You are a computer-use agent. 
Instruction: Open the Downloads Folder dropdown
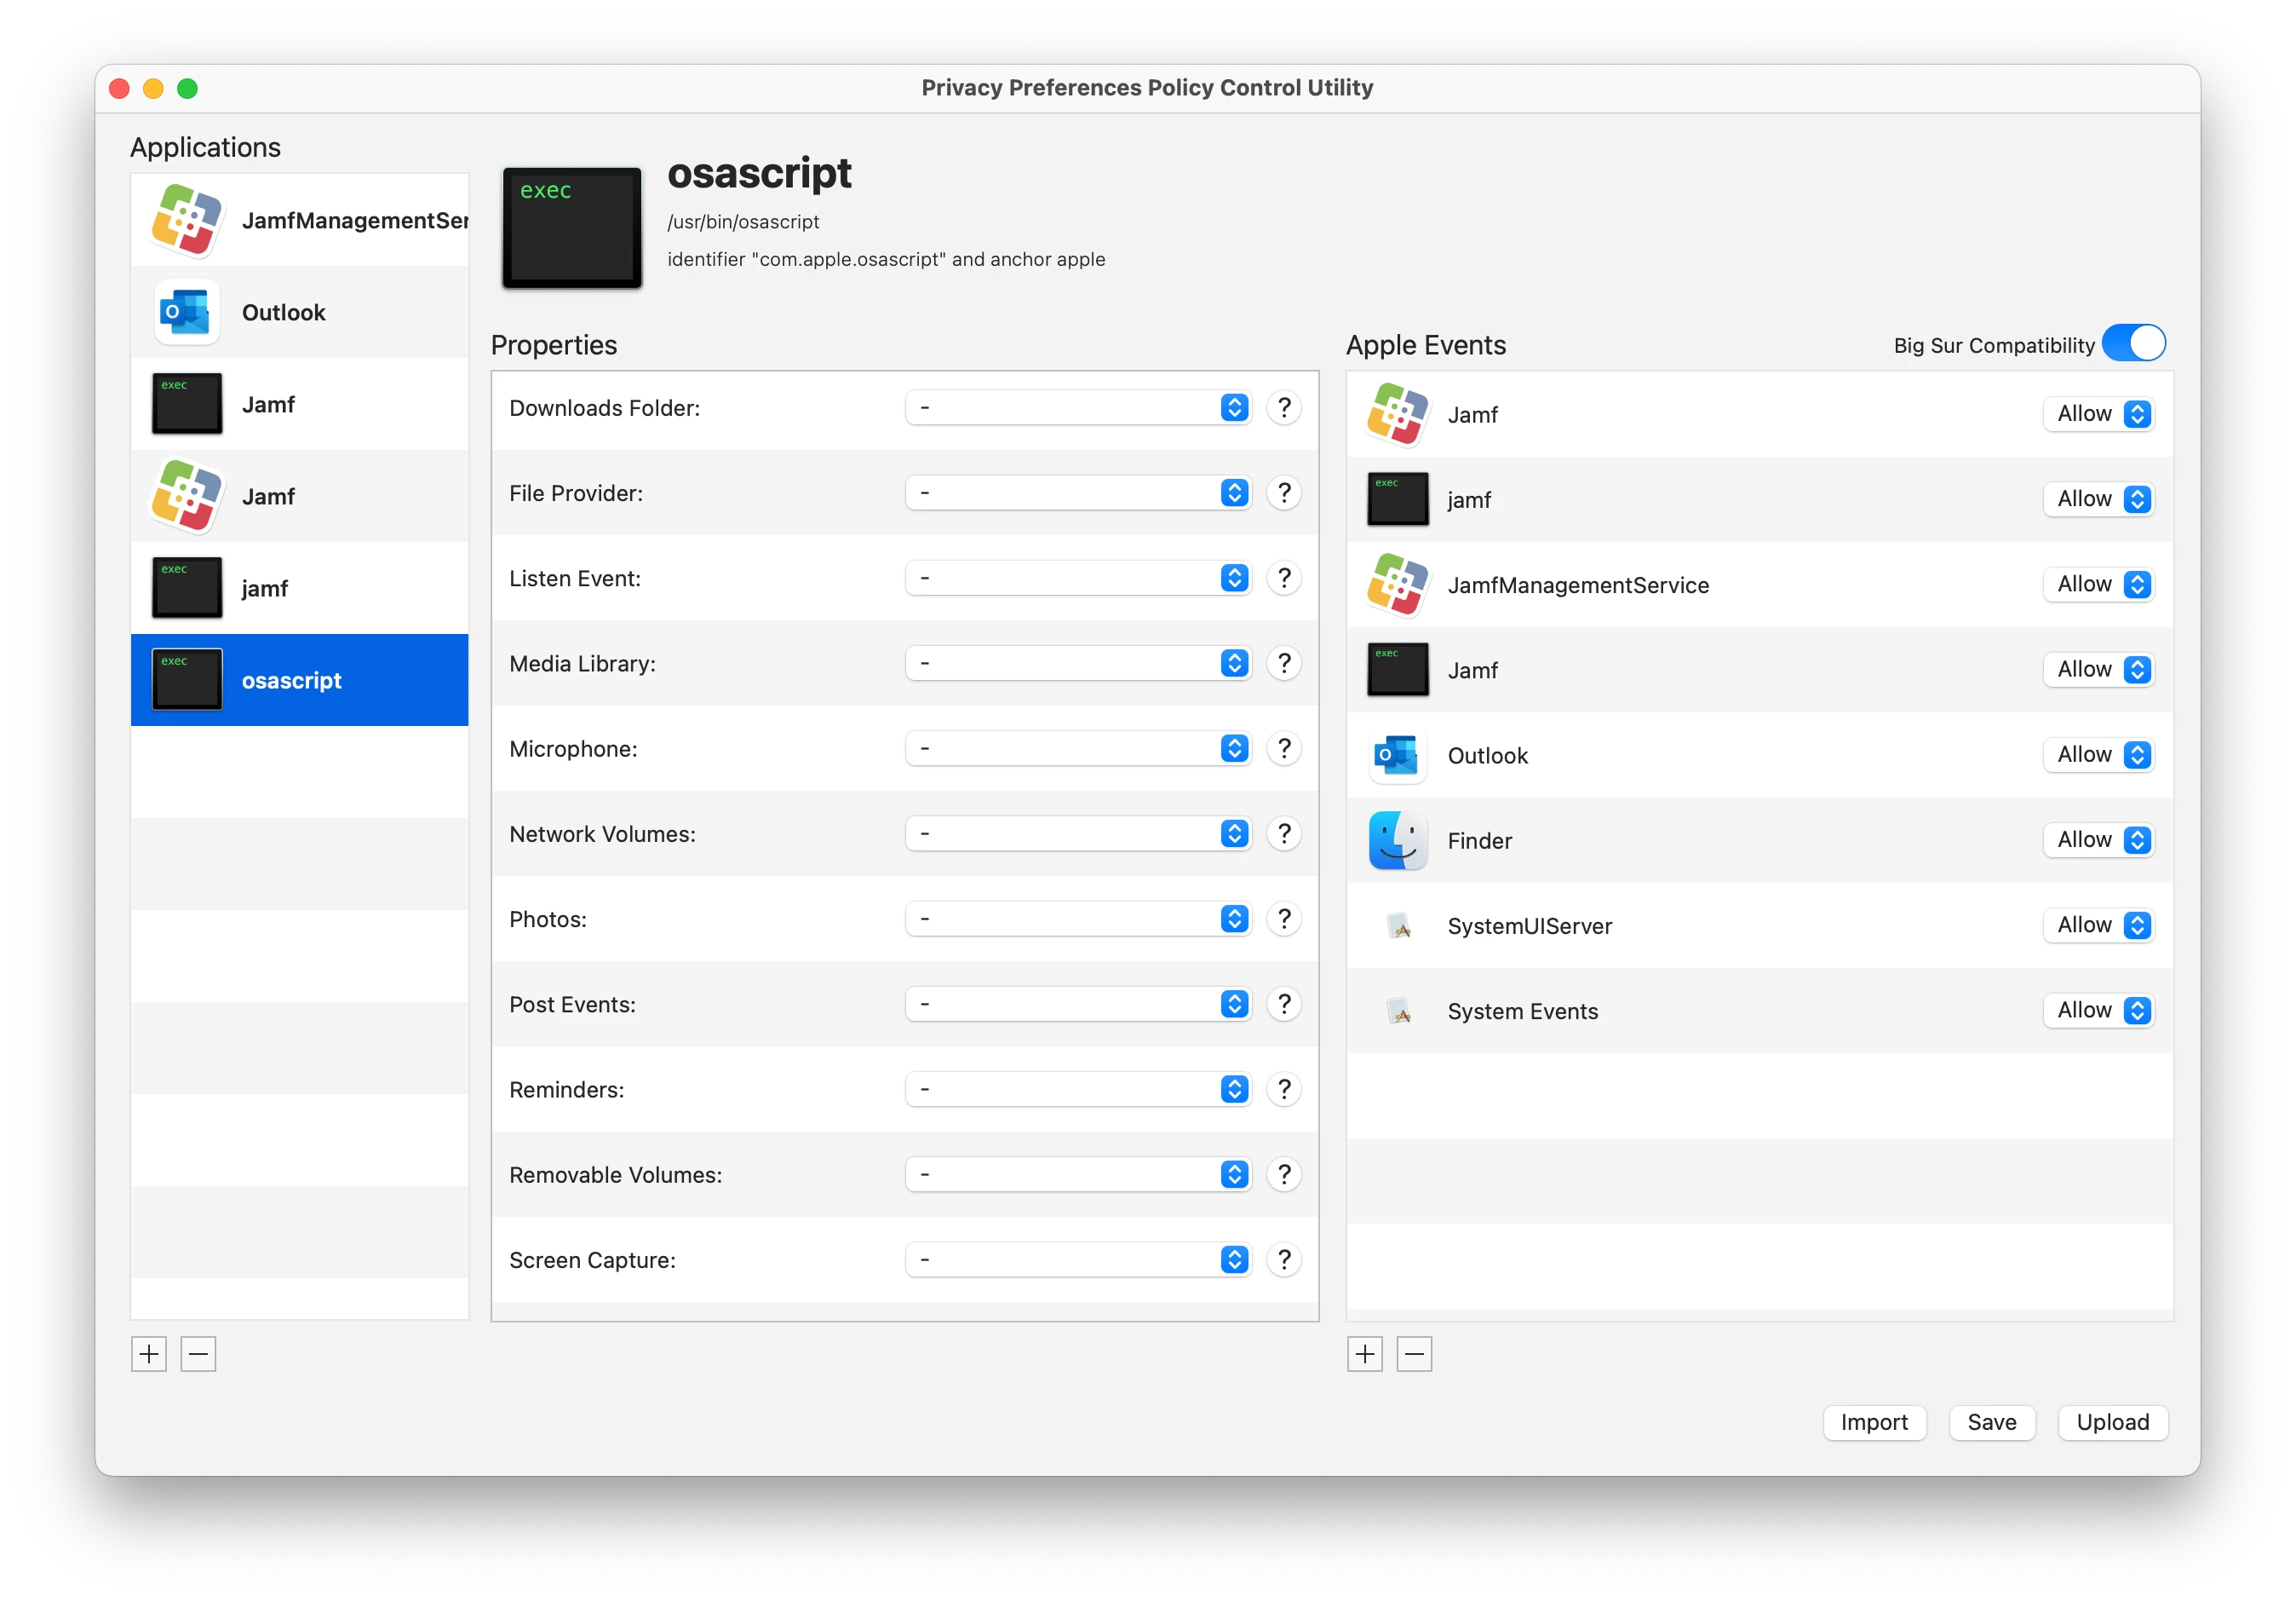coord(1078,407)
